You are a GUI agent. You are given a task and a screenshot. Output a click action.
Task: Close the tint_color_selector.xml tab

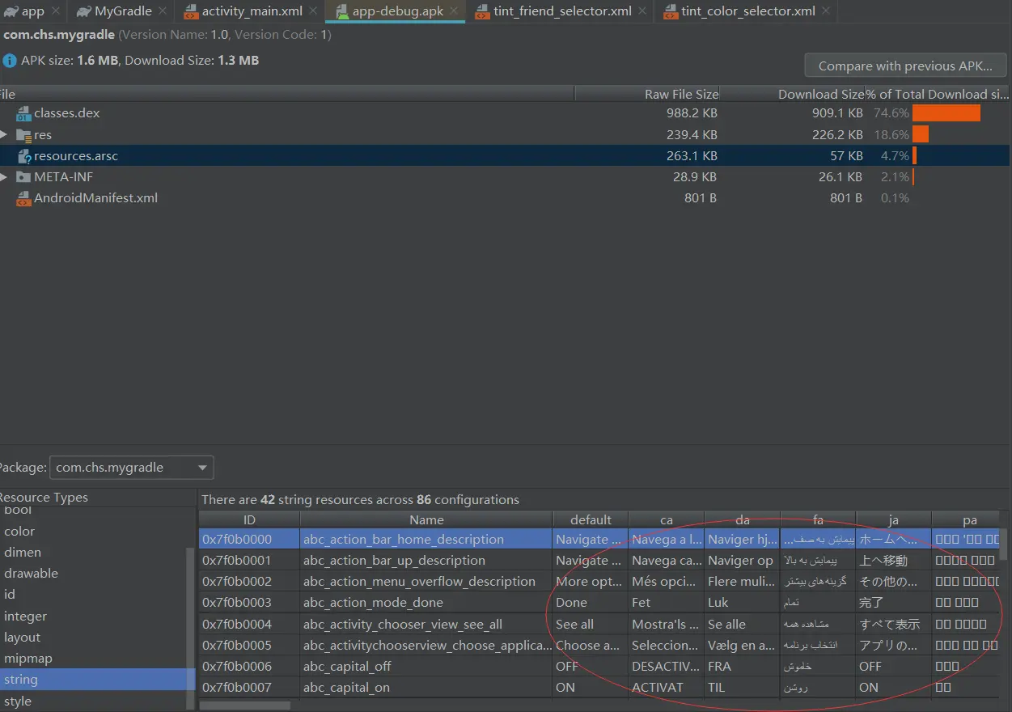tap(826, 11)
